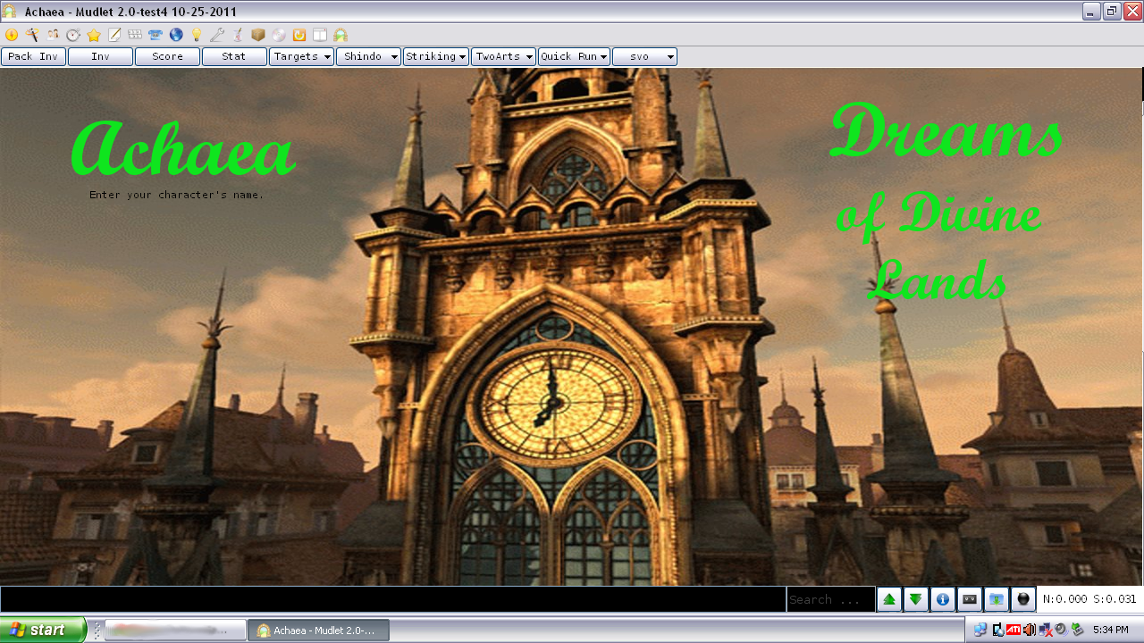Focus the black command input line
Screen dimensions: 1144x643
pyautogui.click(x=393, y=599)
